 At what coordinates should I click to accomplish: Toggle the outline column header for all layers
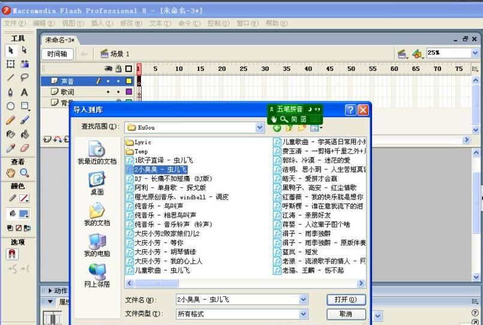click(x=129, y=68)
